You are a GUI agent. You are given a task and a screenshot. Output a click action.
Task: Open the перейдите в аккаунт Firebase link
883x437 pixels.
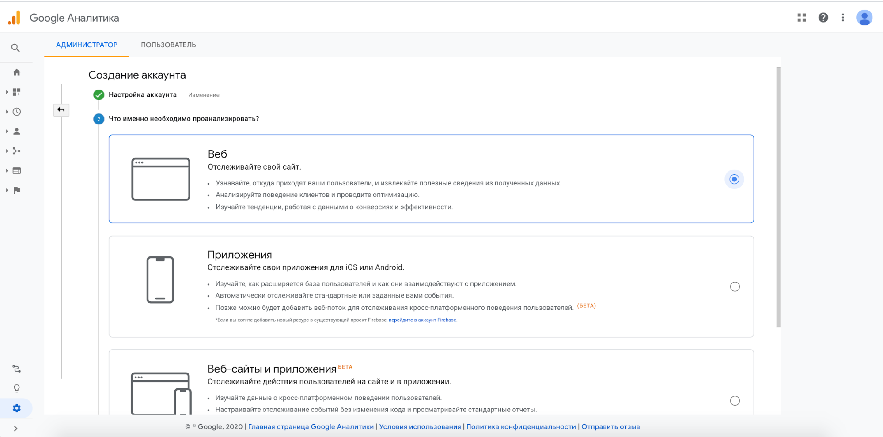click(422, 320)
